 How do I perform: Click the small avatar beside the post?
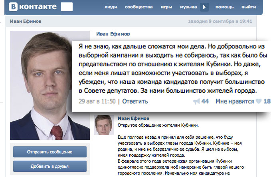tap(103, 125)
